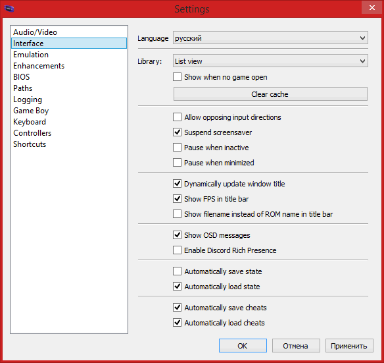The height and width of the screenshot is (363, 384).
Task: Toggle Show FPS in title bar
Action: (x=177, y=199)
